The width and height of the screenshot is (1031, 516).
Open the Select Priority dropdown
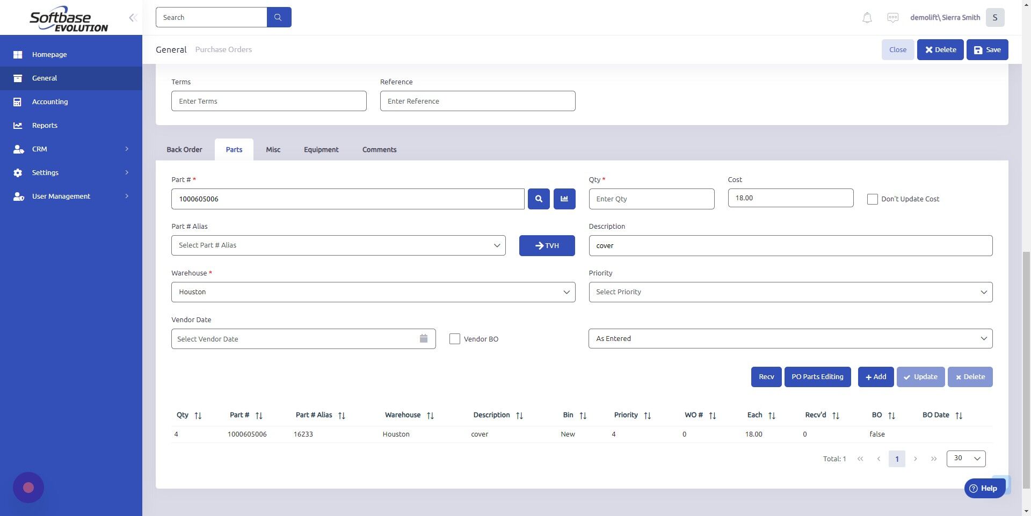coord(790,292)
